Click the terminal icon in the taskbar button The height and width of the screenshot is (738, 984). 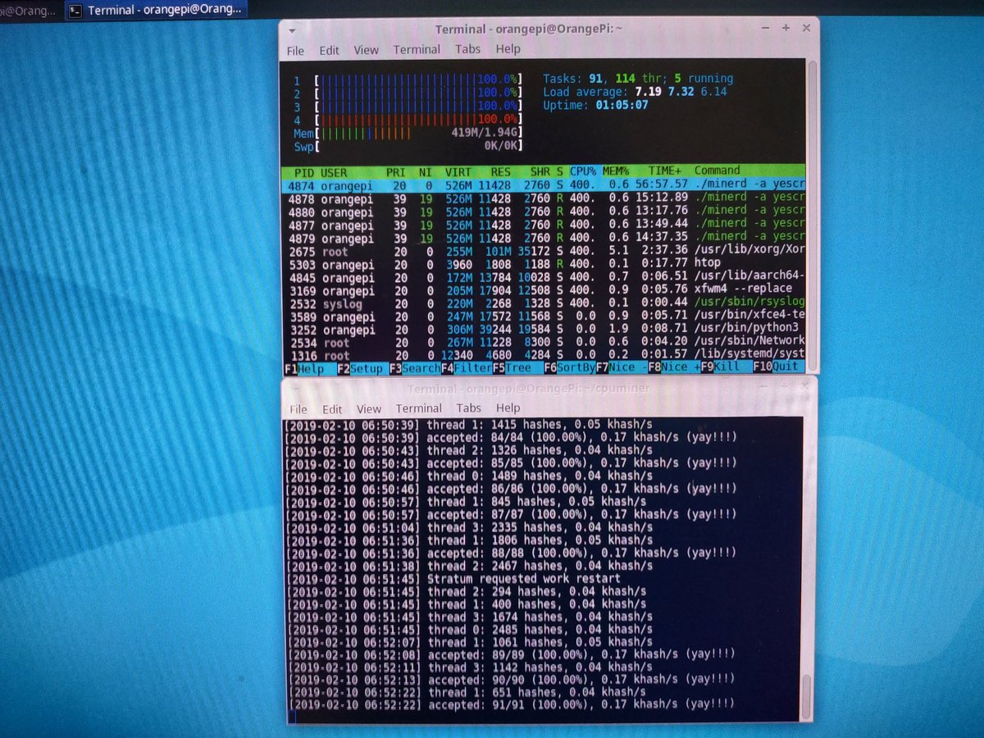point(75,11)
